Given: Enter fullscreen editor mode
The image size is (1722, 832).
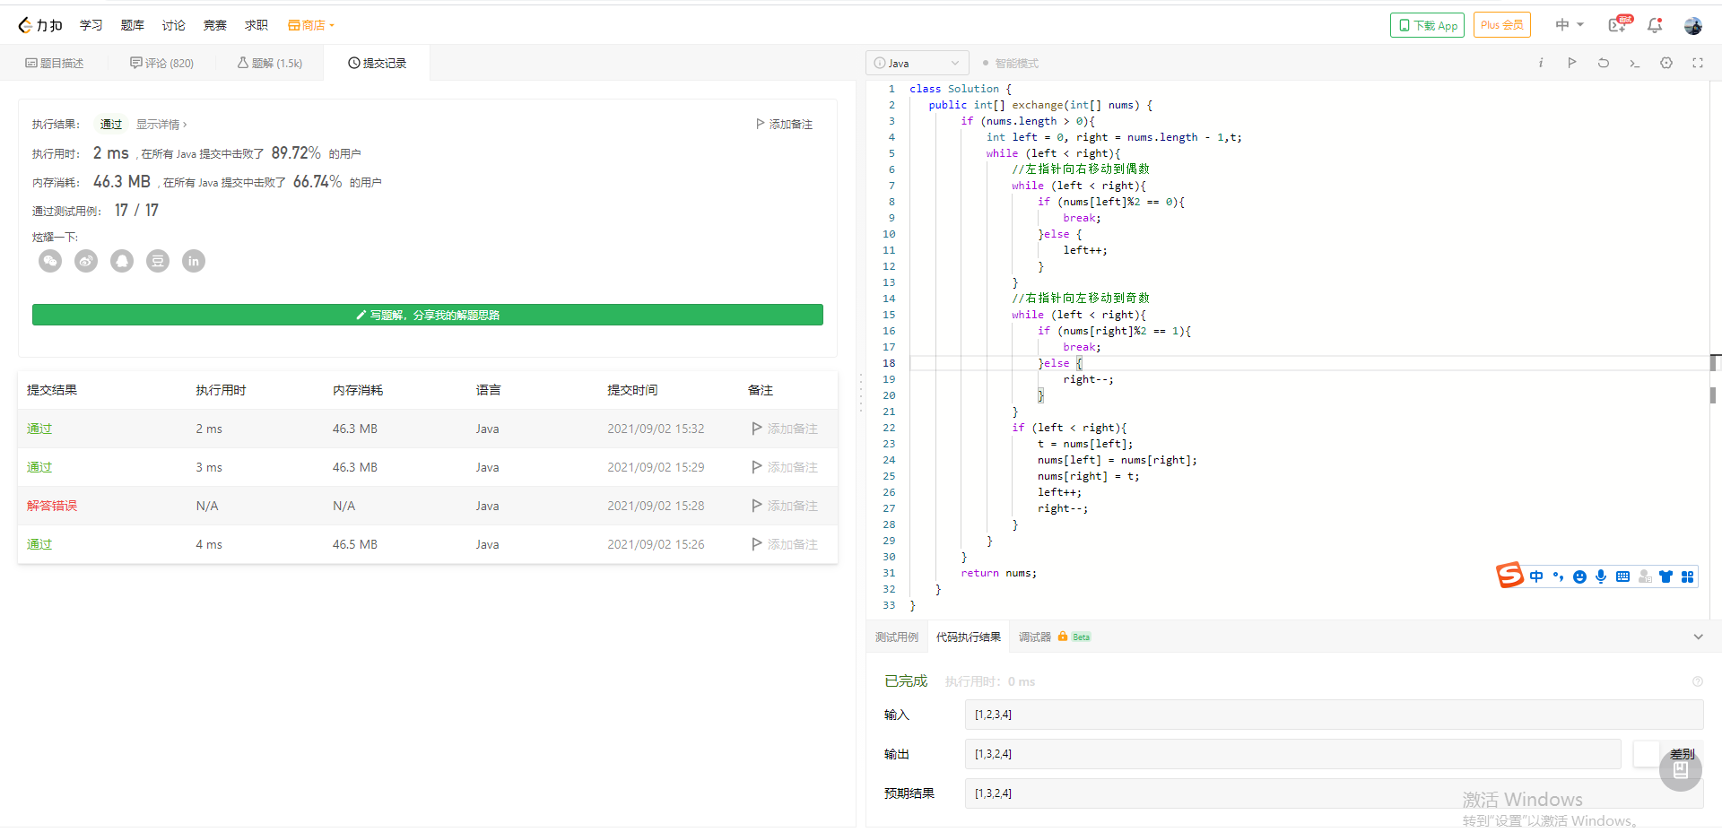Looking at the screenshot, I should pyautogui.click(x=1698, y=63).
